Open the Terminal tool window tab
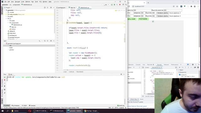 click(32, 105)
